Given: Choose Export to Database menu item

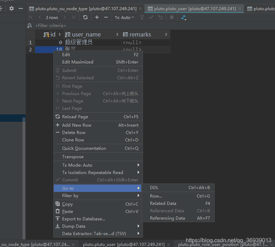Looking at the screenshot, I should coord(98,219).
